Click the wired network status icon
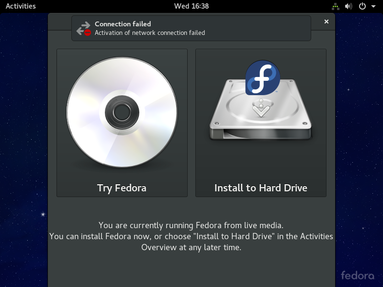 click(x=336, y=6)
